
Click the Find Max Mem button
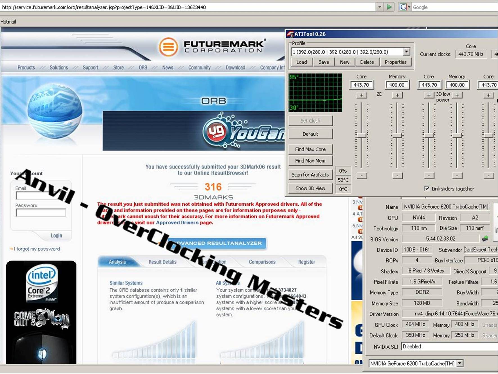tap(310, 161)
